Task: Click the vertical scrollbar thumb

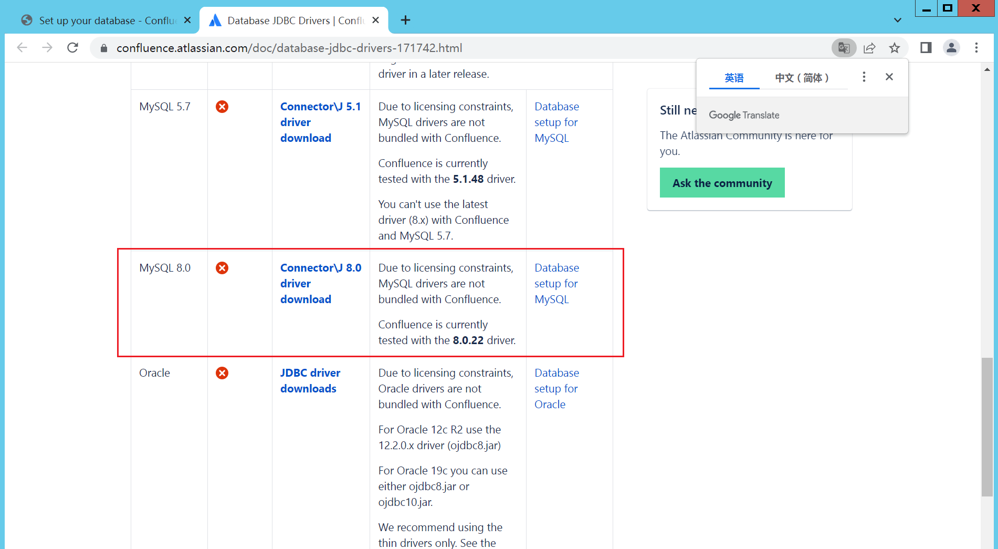Action: click(x=987, y=427)
